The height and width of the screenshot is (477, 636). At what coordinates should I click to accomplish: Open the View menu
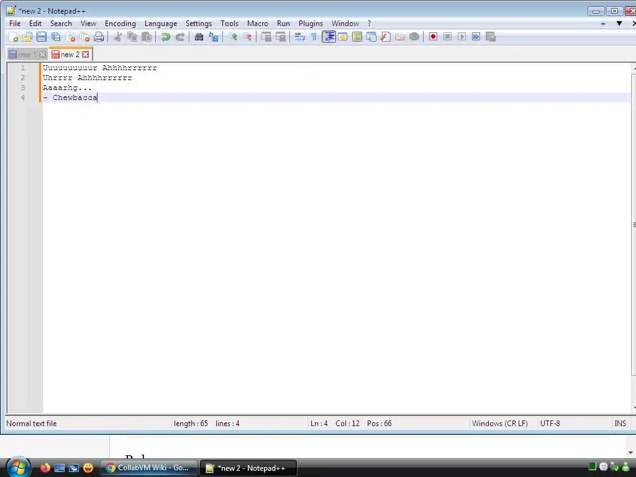pyautogui.click(x=88, y=24)
